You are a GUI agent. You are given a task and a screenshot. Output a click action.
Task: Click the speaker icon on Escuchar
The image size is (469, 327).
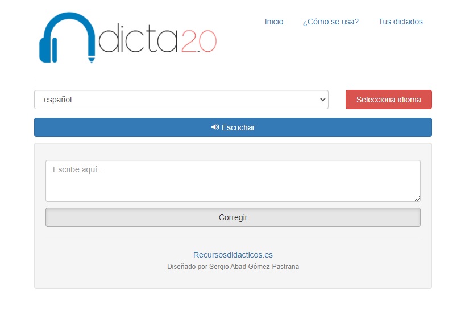215,127
